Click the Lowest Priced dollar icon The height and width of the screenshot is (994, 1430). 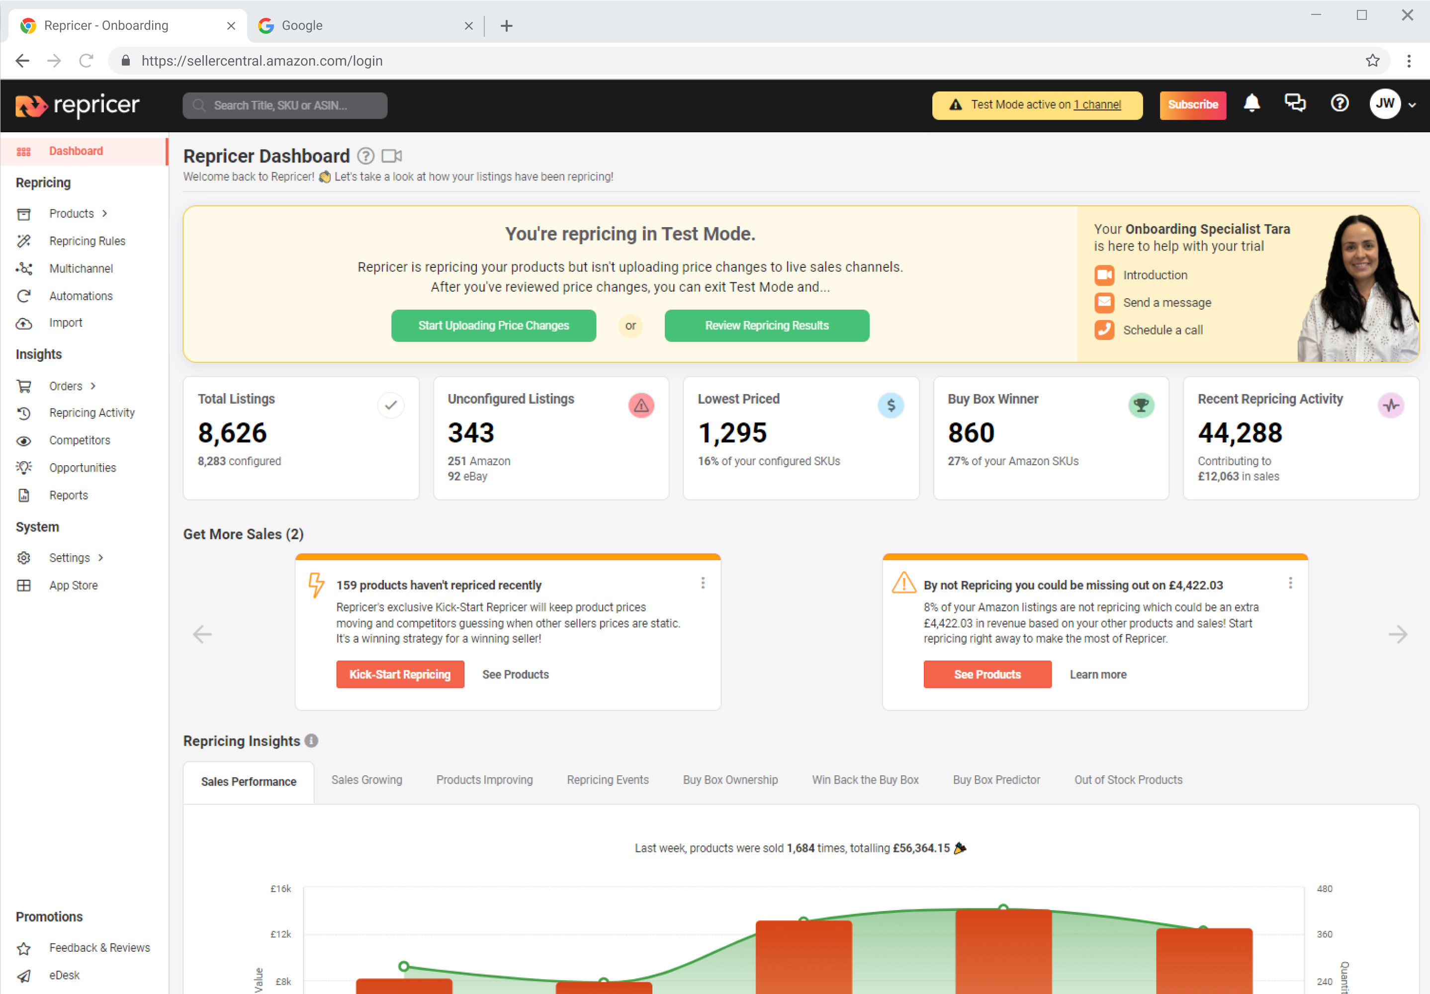coord(891,405)
